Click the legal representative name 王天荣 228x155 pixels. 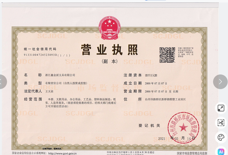(49, 91)
